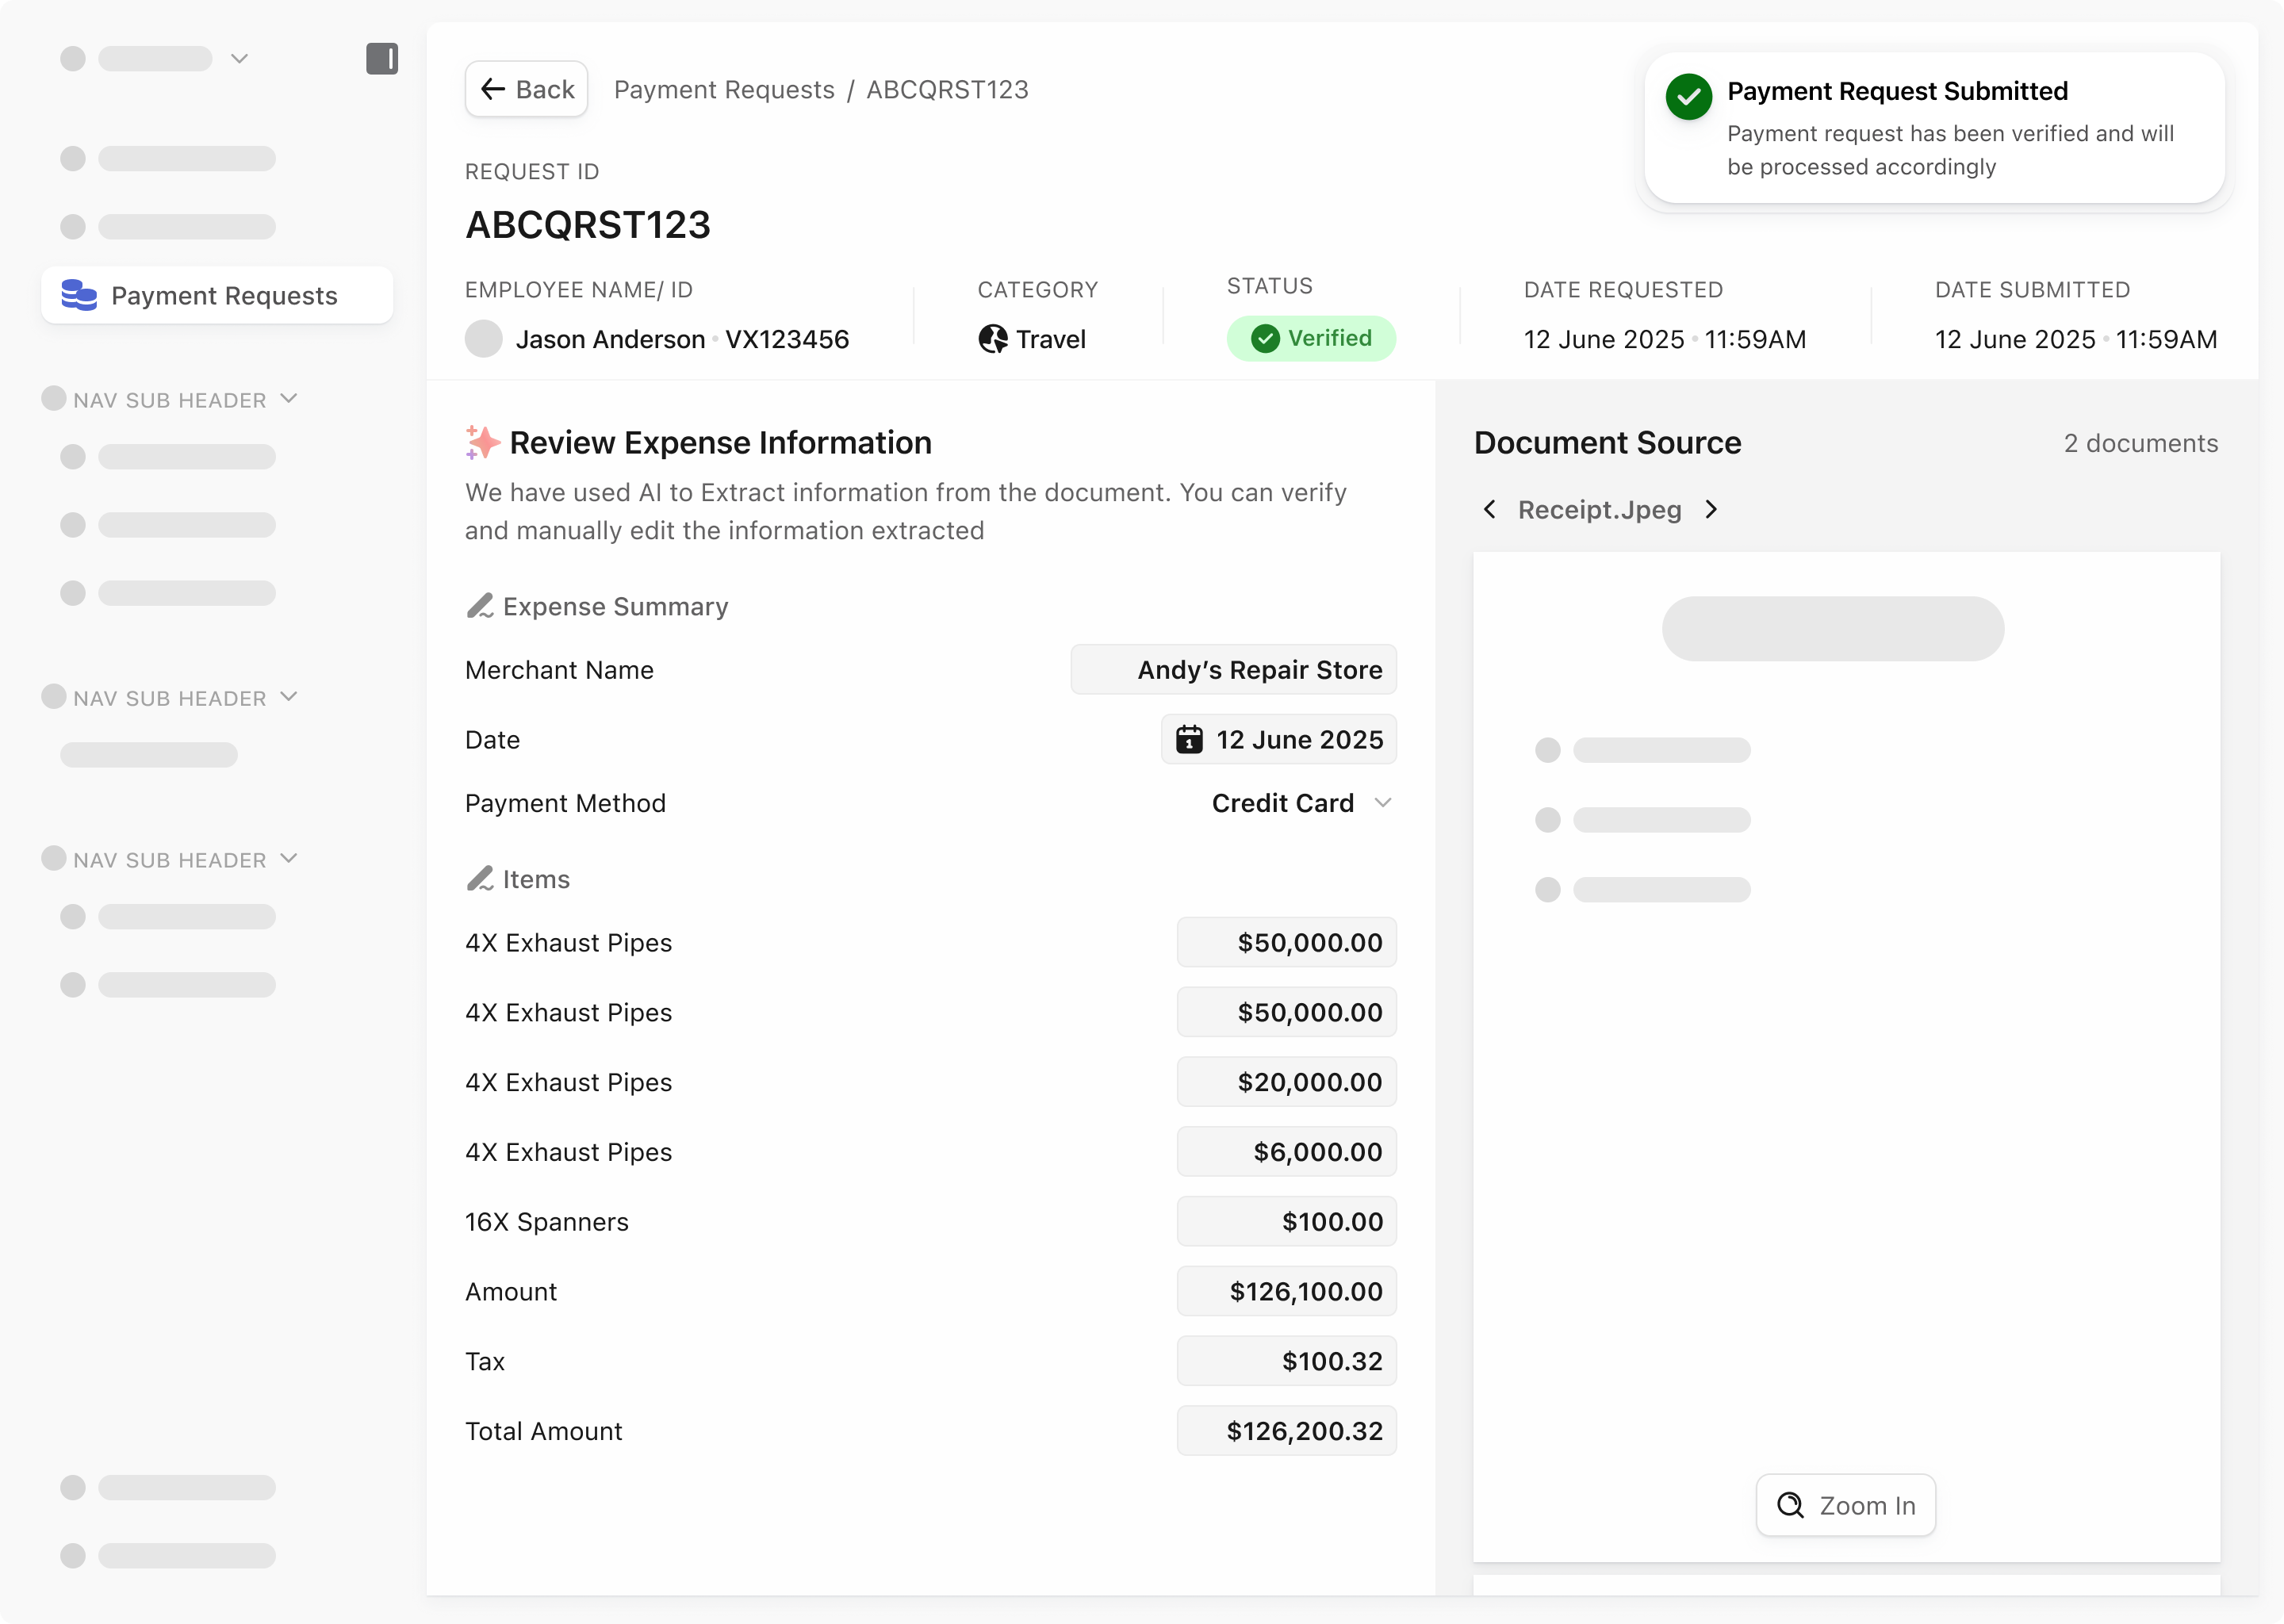Show the next document after Receipt.Jpeg

coord(1712,510)
